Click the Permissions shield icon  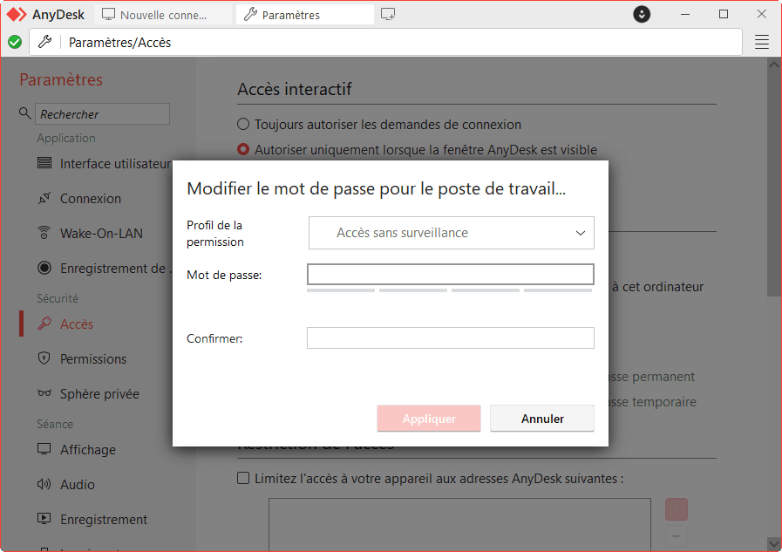pyautogui.click(x=44, y=359)
